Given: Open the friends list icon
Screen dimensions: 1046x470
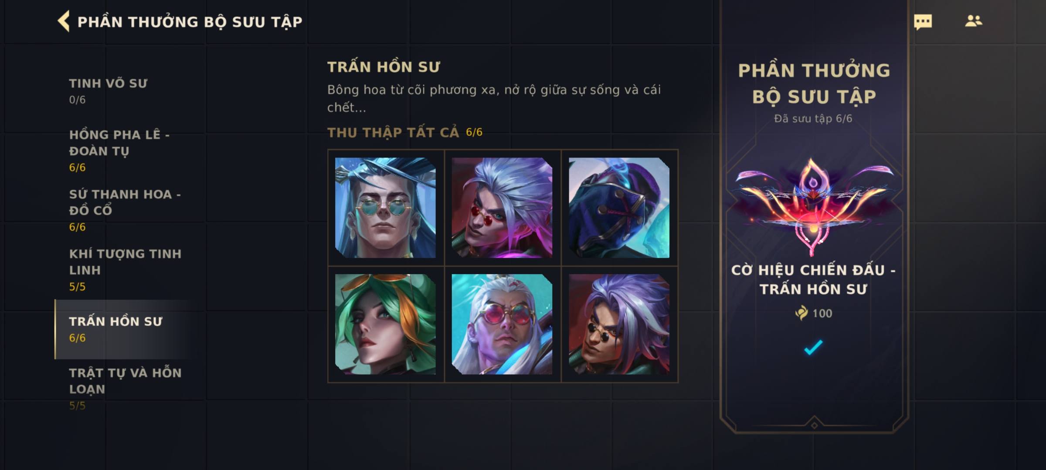Looking at the screenshot, I should coord(973,21).
